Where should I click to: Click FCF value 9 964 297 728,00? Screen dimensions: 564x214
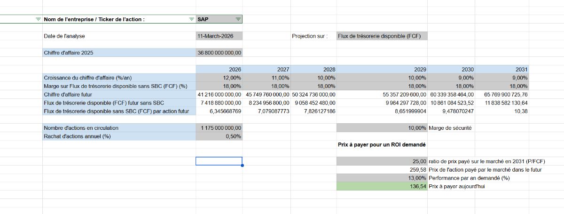382,103
